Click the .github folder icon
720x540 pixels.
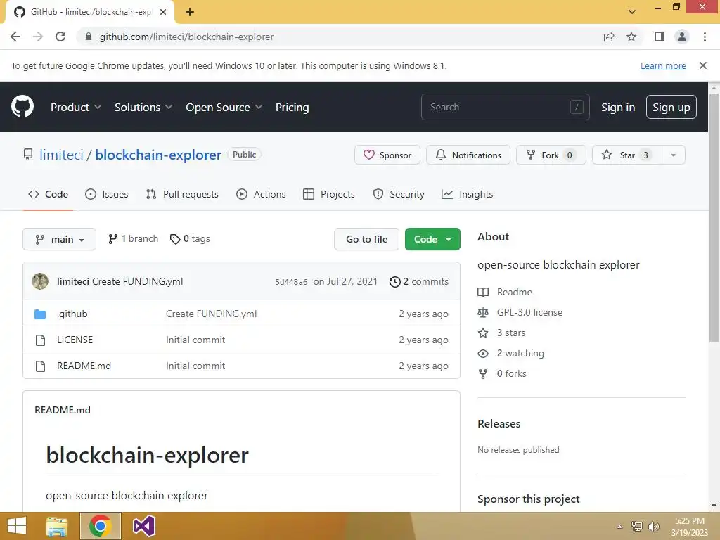[x=40, y=314]
